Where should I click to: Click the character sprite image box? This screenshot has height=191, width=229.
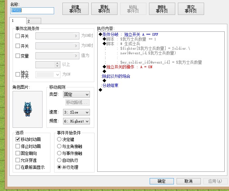28,110
